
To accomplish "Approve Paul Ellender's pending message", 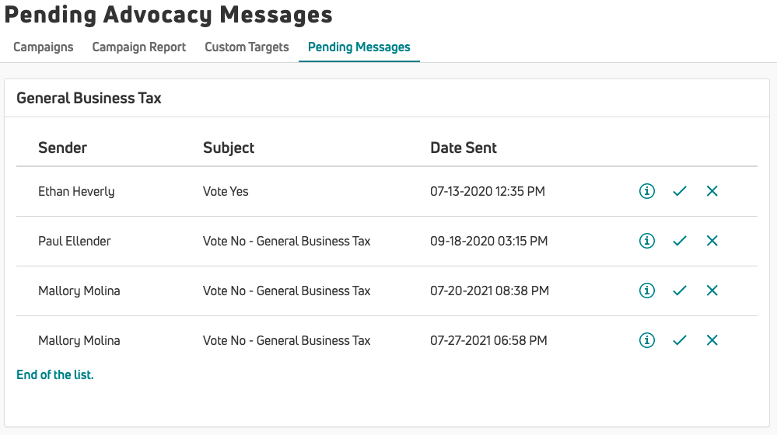I will [680, 241].
